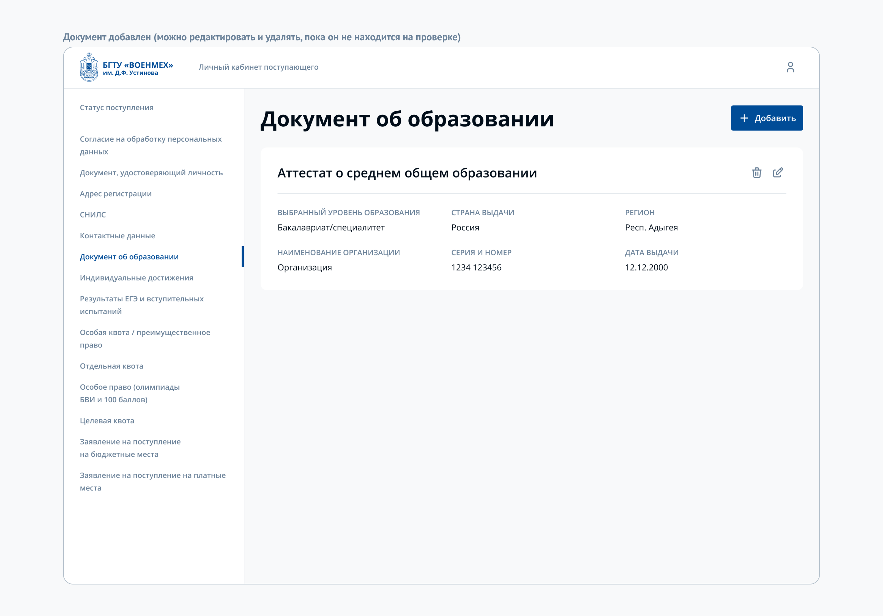This screenshot has height=616, width=883.
Task: Click the pencil icon to edit the Аттестат
Action: point(778,173)
